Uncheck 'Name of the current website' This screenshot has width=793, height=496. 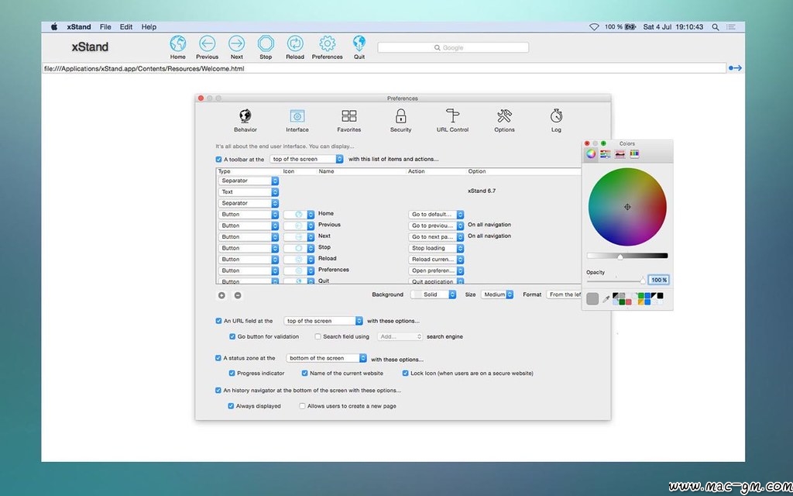pos(304,374)
